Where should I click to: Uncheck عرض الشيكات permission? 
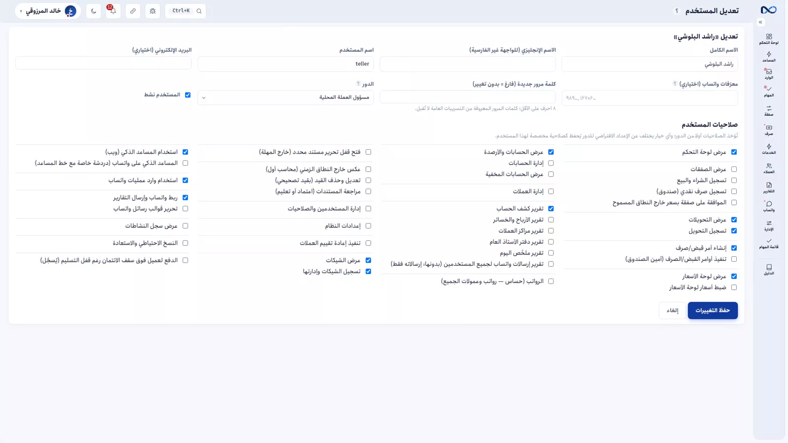[368, 260]
